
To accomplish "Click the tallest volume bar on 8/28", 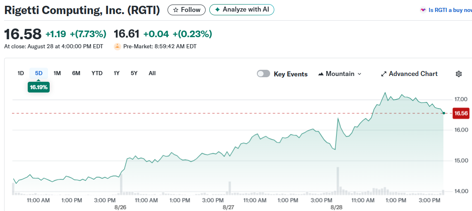I will click(338, 181).
